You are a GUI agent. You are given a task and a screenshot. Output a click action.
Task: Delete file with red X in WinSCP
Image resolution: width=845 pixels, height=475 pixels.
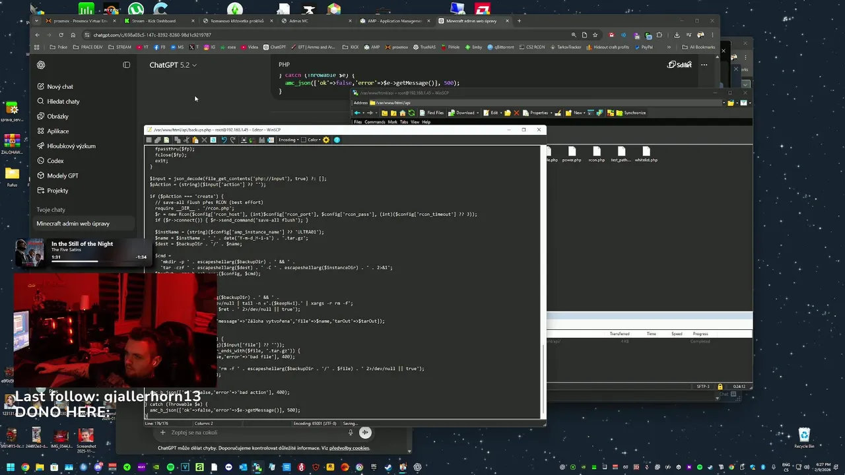[516, 113]
